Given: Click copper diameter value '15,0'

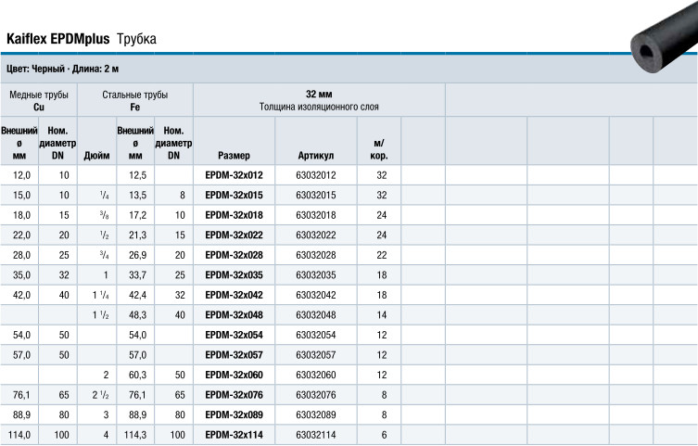Looking at the screenshot, I should point(22,196).
